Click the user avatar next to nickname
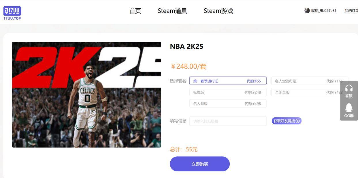358x178 pixels. click(307, 11)
